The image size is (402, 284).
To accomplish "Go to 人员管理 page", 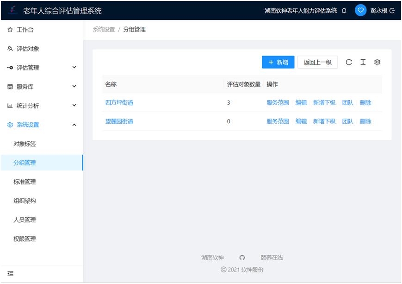I will coord(25,220).
